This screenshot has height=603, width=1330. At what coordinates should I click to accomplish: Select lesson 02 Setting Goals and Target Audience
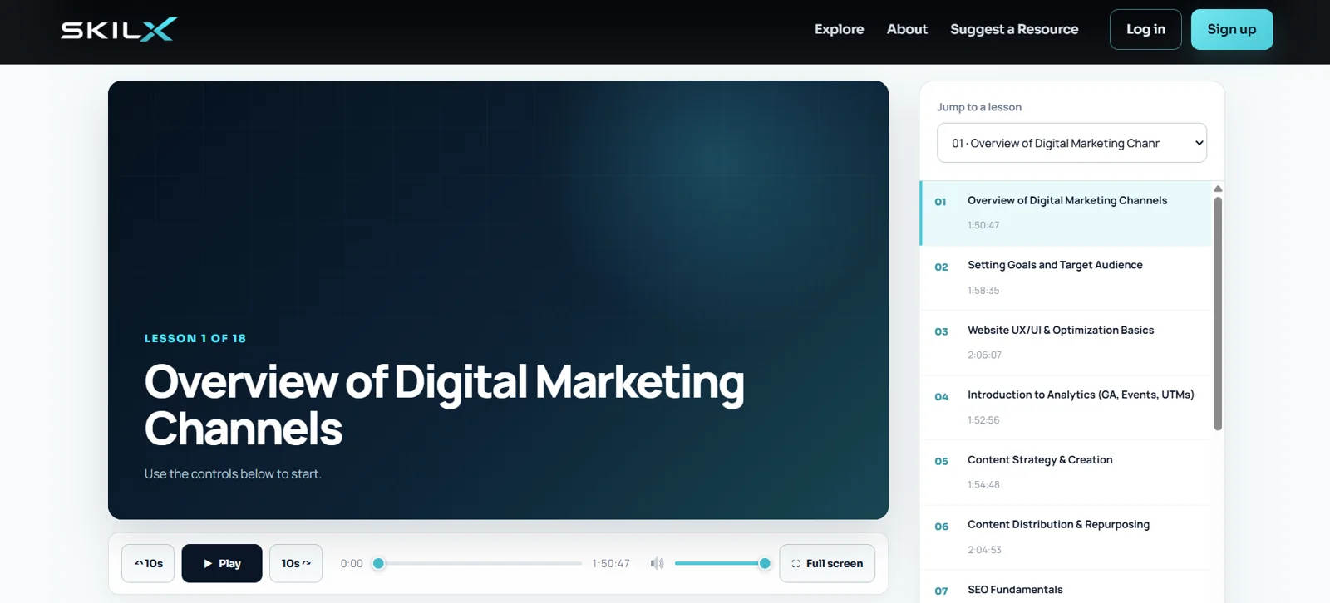tap(1066, 277)
